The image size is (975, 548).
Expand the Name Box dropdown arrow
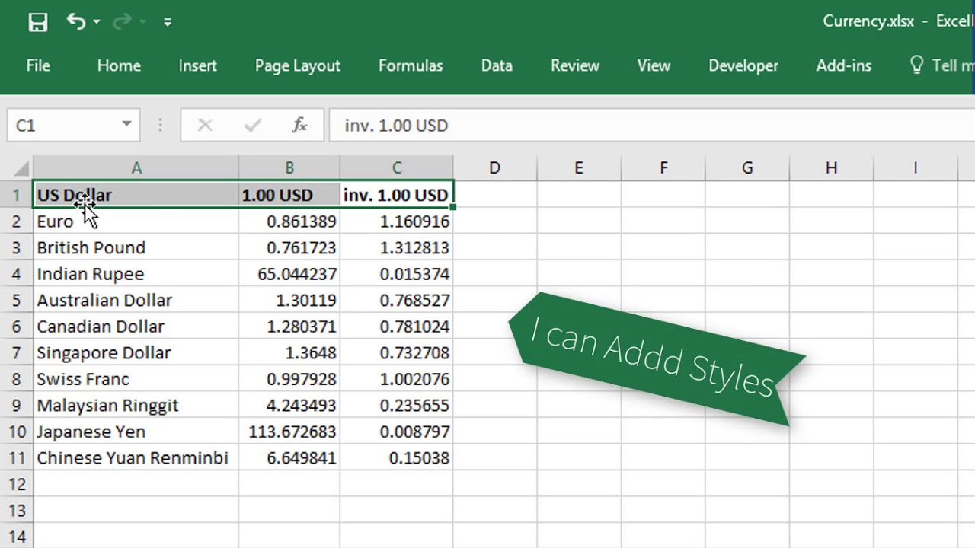point(126,125)
